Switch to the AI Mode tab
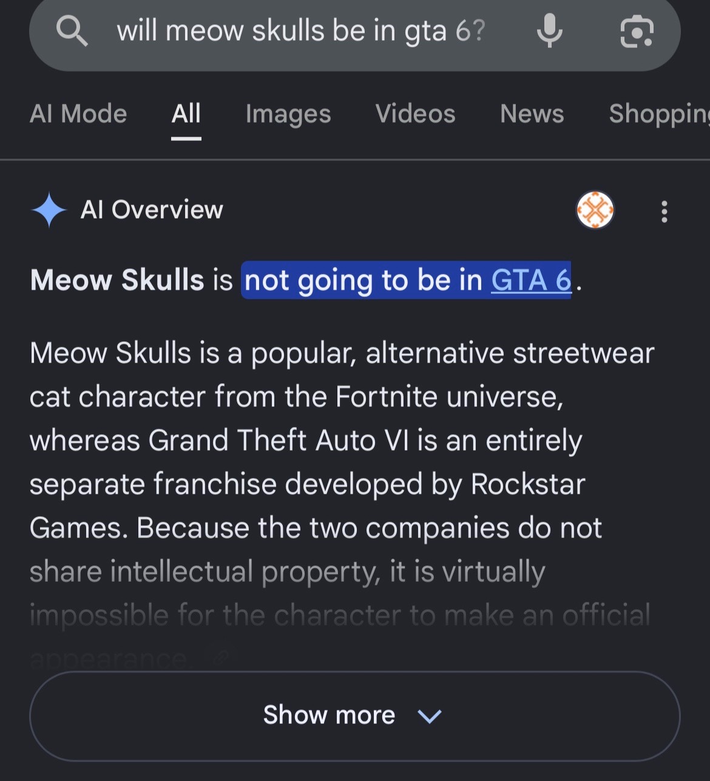This screenshot has height=781, width=710. pos(78,114)
